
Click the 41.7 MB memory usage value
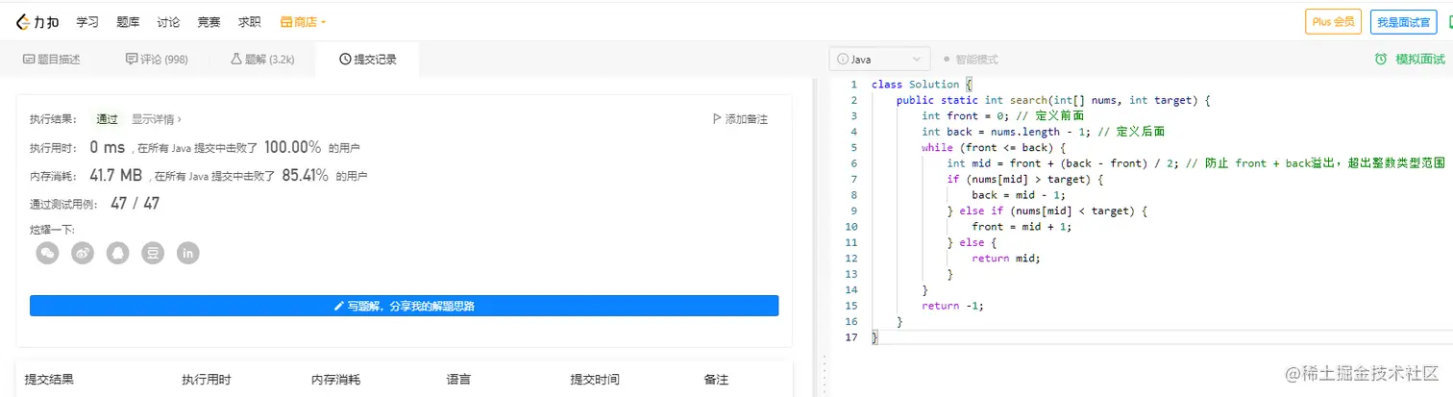tap(115, 176)
